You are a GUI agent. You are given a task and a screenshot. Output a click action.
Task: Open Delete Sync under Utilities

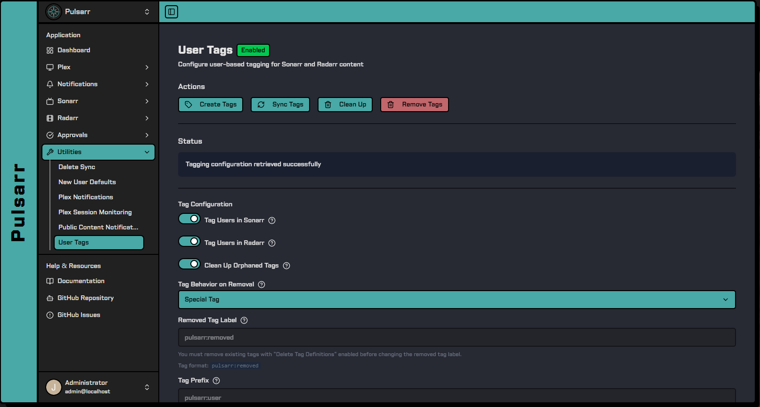pos(77,167)
